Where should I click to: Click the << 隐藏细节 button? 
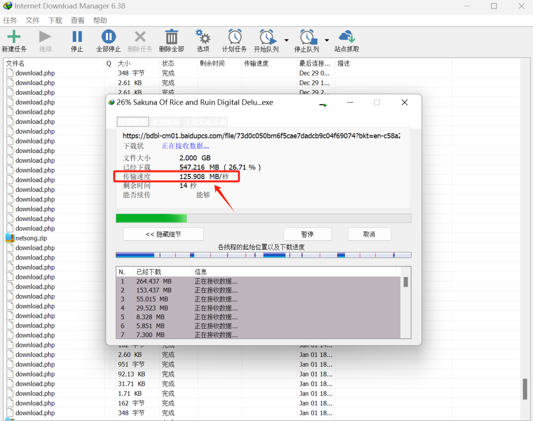pyautogui.click(x=163, y=234)
